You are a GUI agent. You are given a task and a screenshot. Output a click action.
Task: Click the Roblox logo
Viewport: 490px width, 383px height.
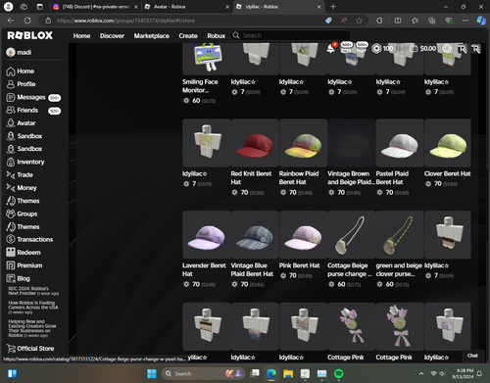tap(29, 35)
